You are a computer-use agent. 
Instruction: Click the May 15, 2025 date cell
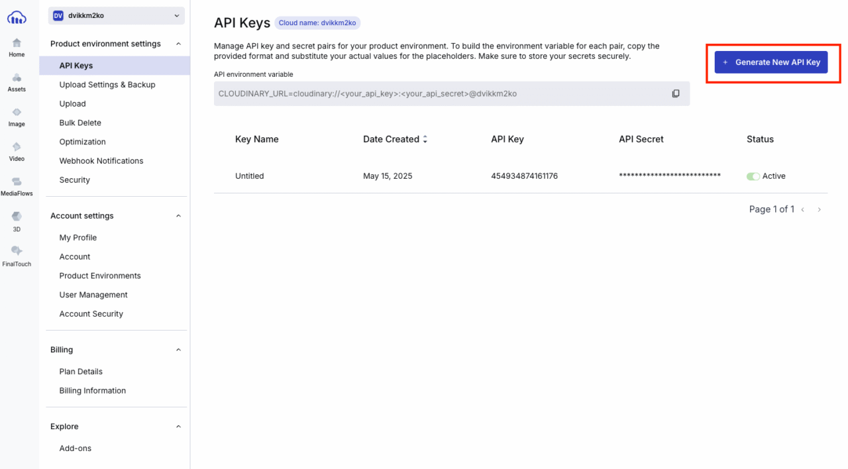pyautogui.click(x=388, y=176)
